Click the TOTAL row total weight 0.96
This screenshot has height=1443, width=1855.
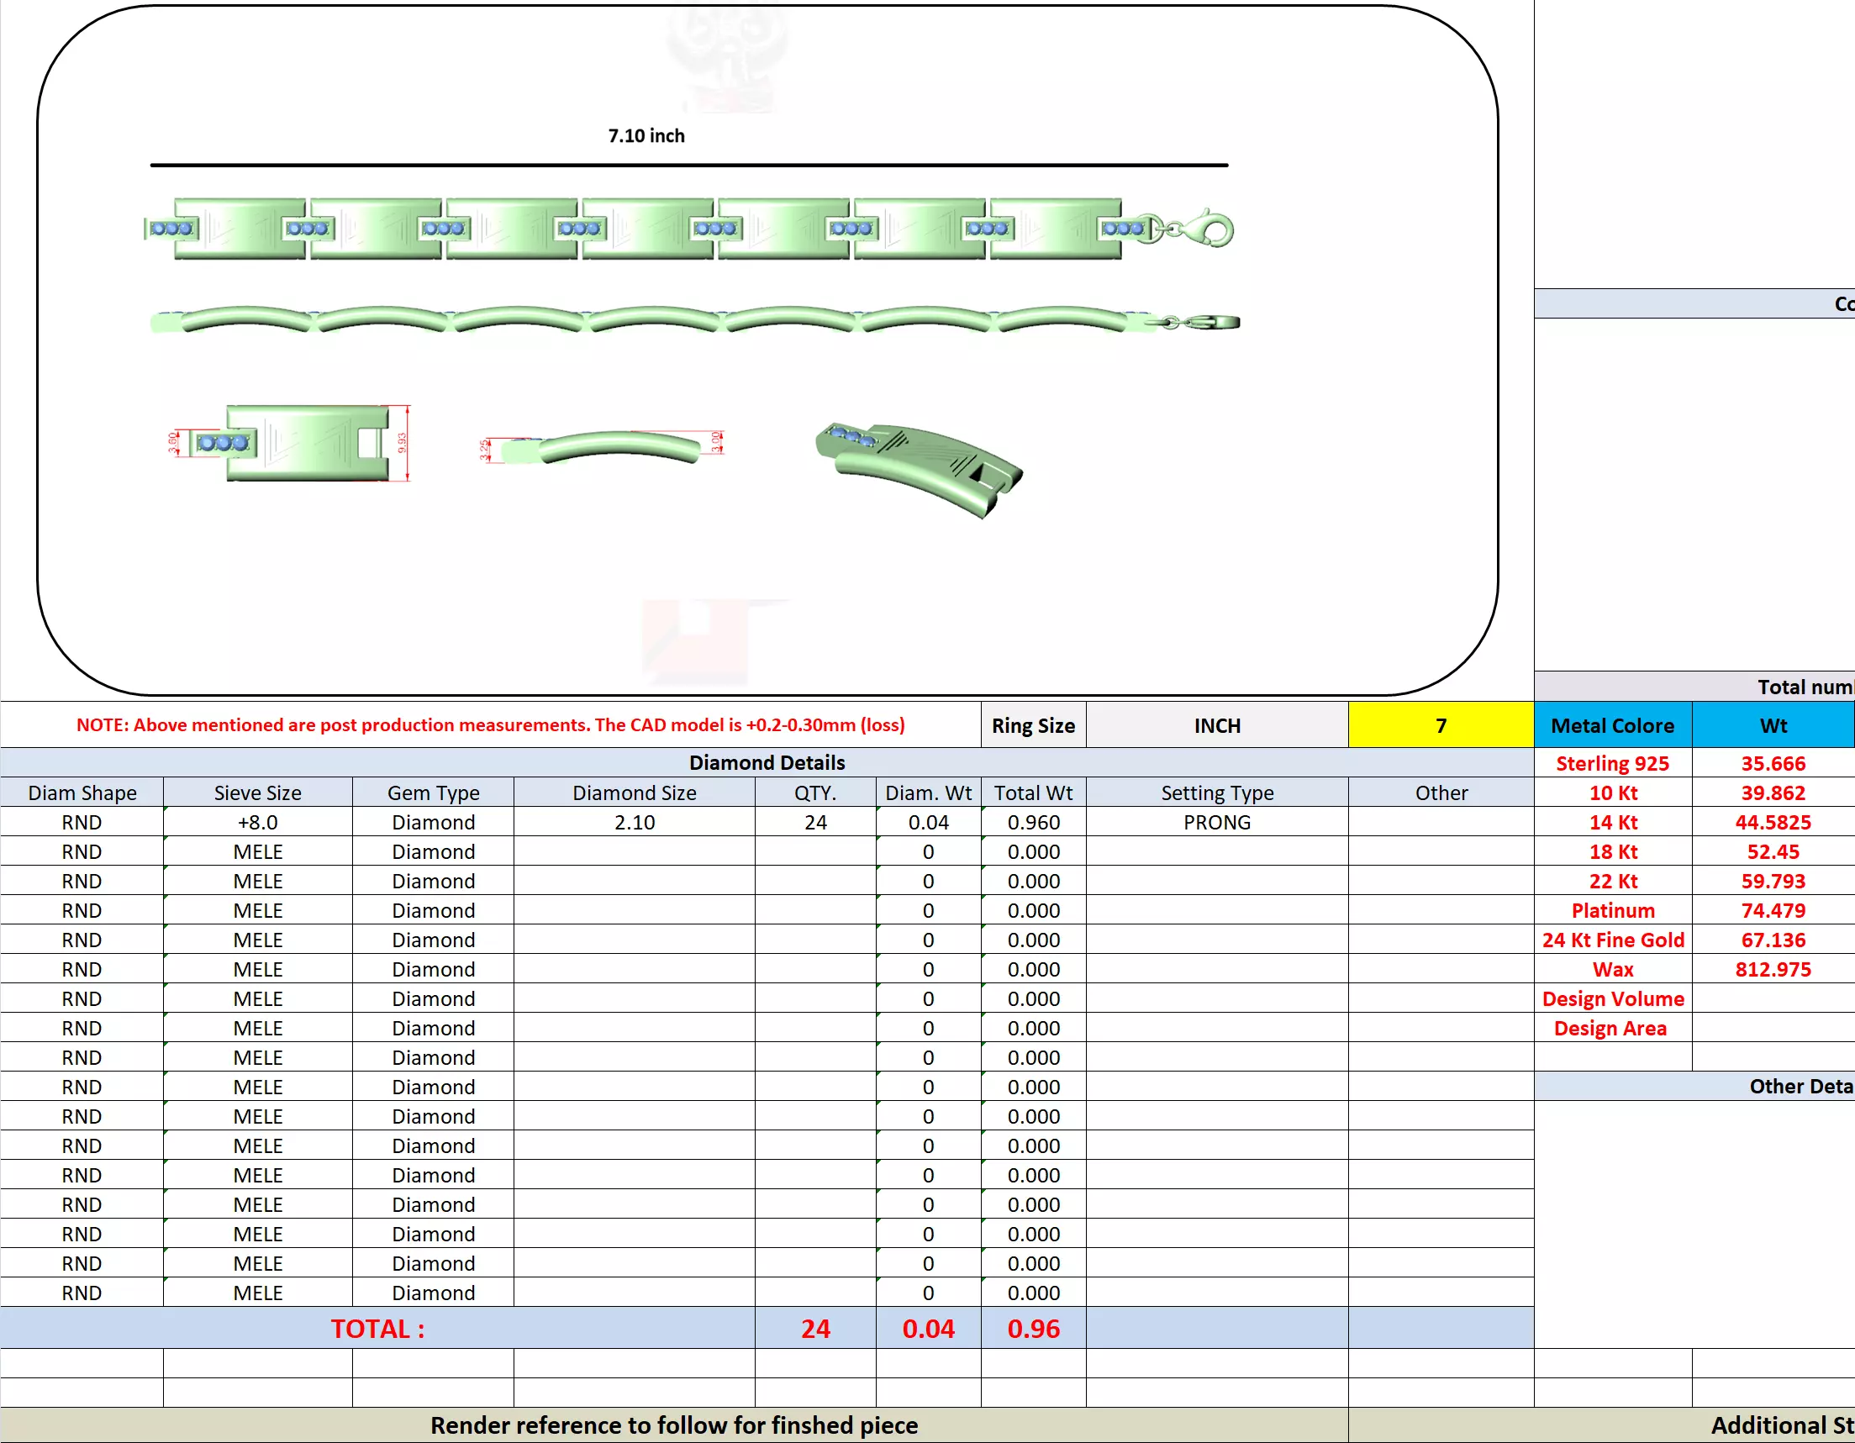[x=1032, y=1328]
